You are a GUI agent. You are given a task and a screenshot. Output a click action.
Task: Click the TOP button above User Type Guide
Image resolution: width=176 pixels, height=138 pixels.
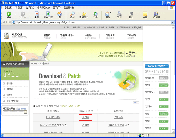(x=136, y=102)
